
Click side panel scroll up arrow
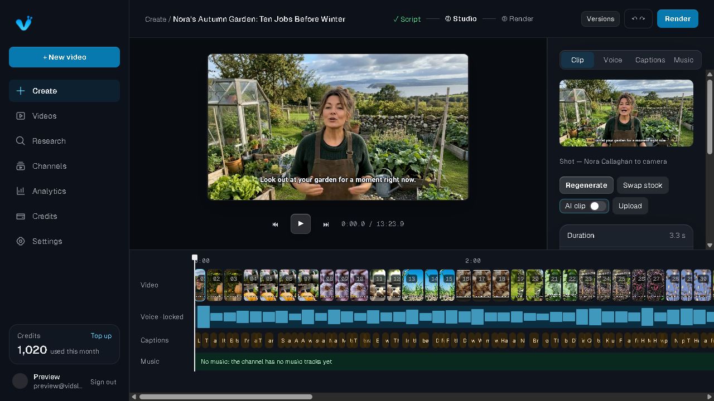click(x=710, y=74)
